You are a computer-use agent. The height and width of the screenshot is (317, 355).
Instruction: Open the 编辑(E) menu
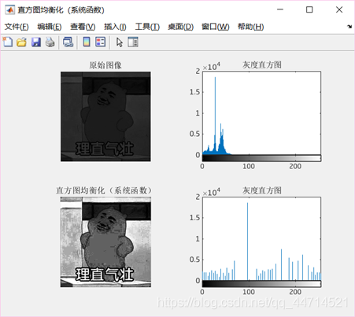tap(50, 27)
